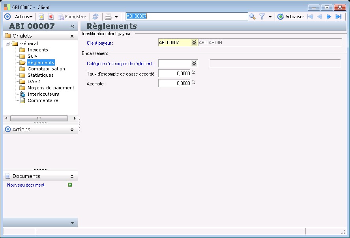Open the Suivi tab
The width and height of the screenshot is (350, 238).
[x=33, y=56]
